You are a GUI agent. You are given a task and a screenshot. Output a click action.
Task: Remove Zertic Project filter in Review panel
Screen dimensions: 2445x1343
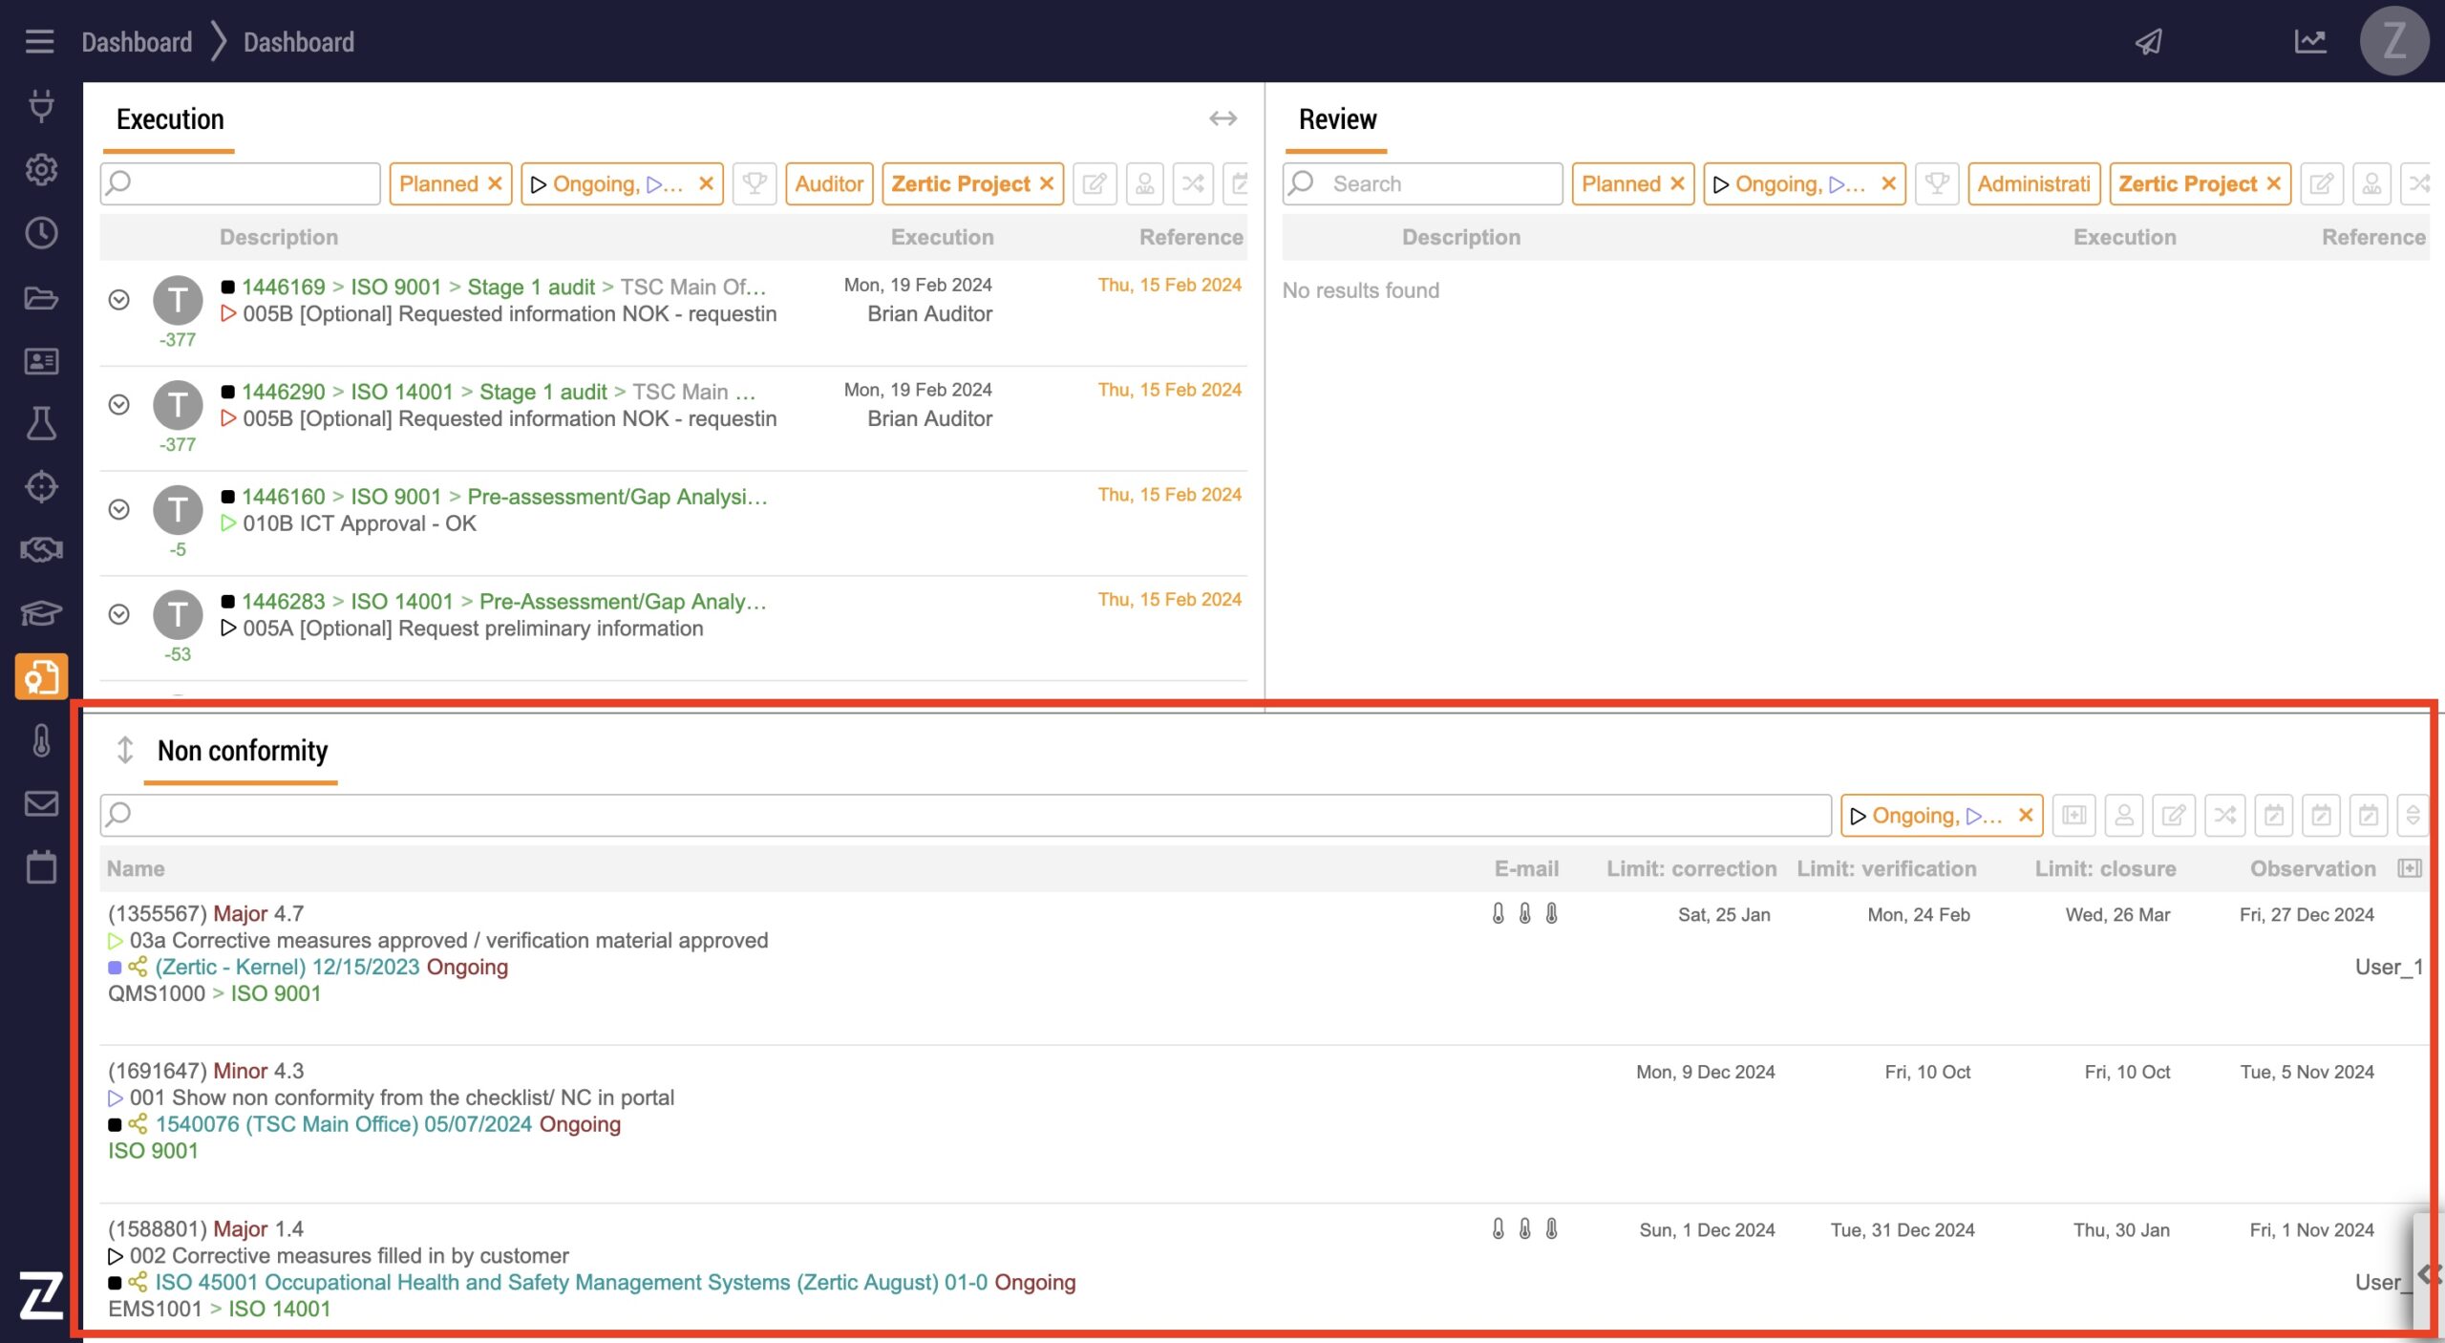[x=2274, y=183]
